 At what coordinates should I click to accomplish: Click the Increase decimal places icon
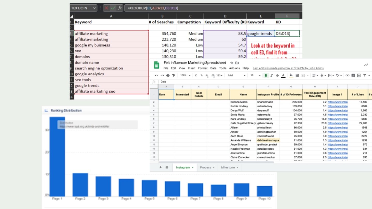(213, 75)
